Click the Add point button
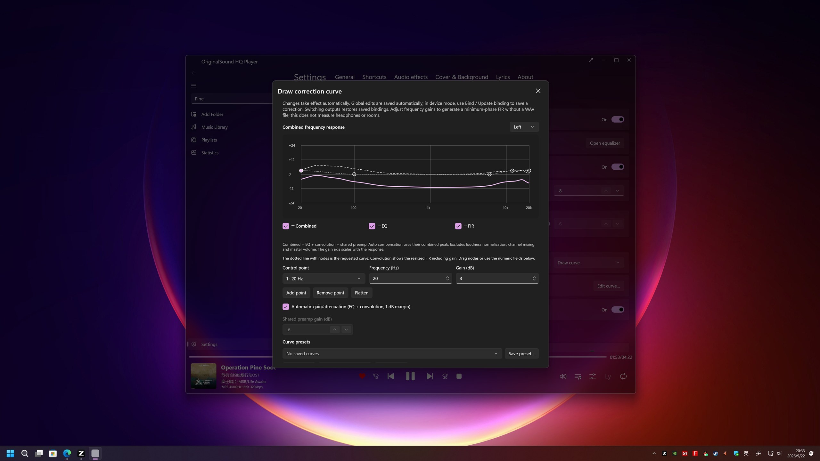This screenshot has height=461, width=820. tap(296, 293)
